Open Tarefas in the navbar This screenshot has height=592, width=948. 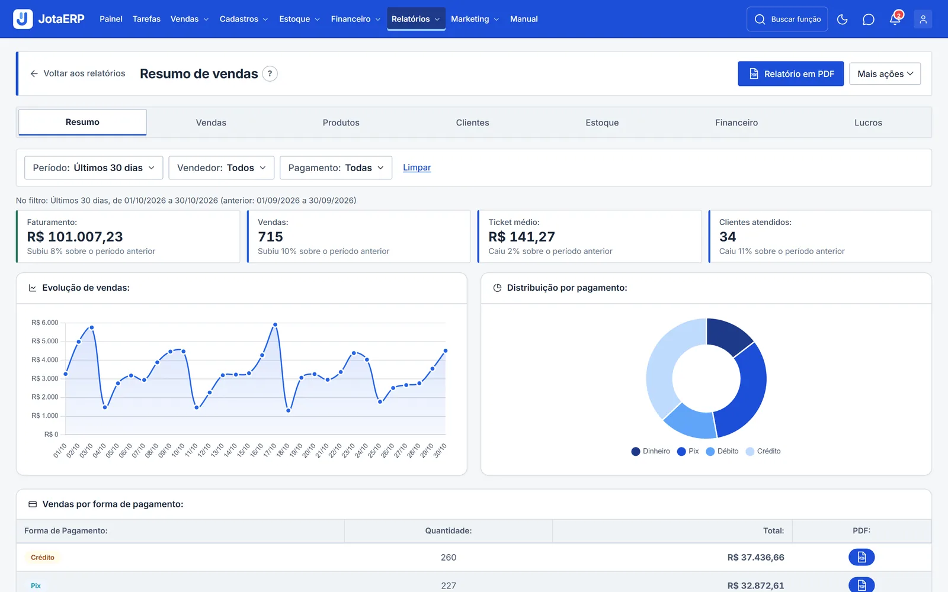point(146,19)
